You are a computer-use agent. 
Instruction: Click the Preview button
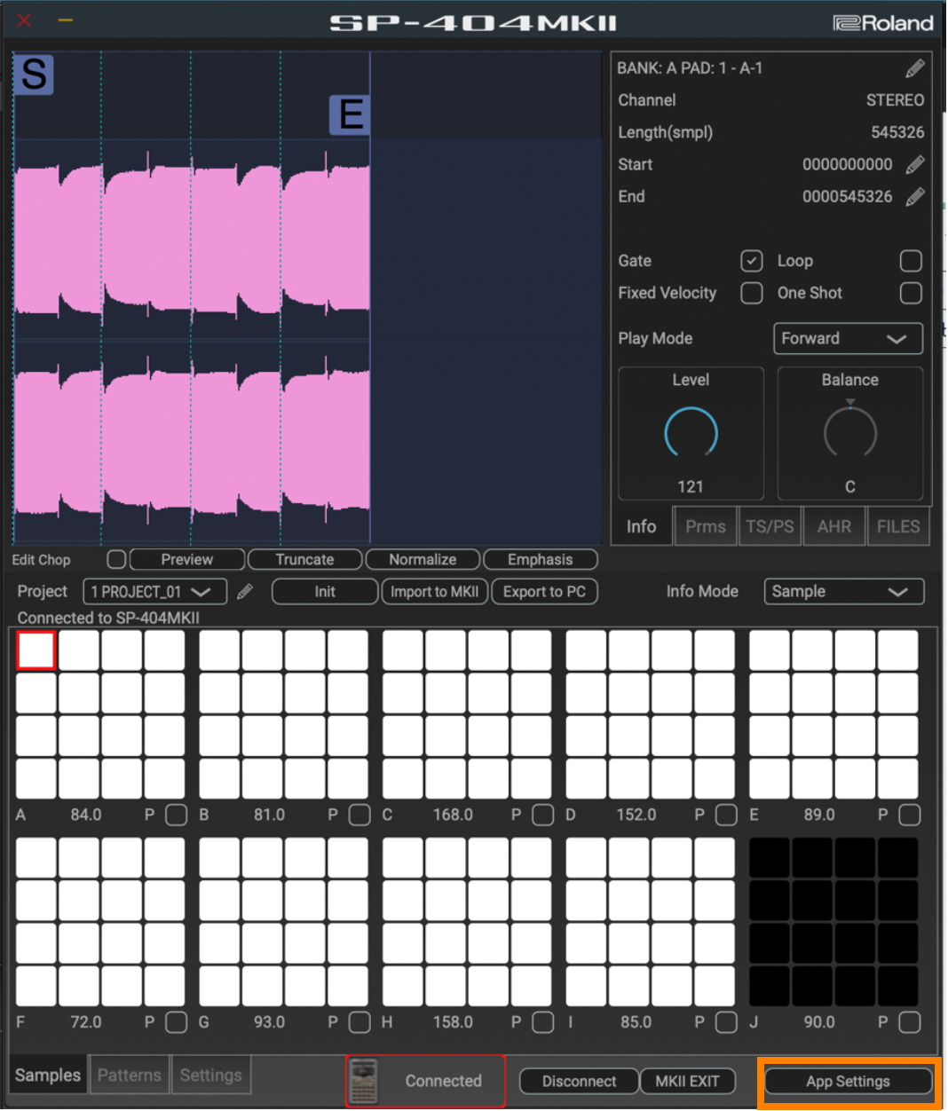click(x=187, y=560)
